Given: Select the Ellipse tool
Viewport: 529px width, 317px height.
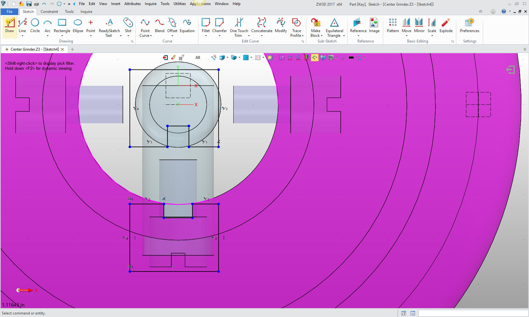Looking at the screenshot, I should click(78, 25).
